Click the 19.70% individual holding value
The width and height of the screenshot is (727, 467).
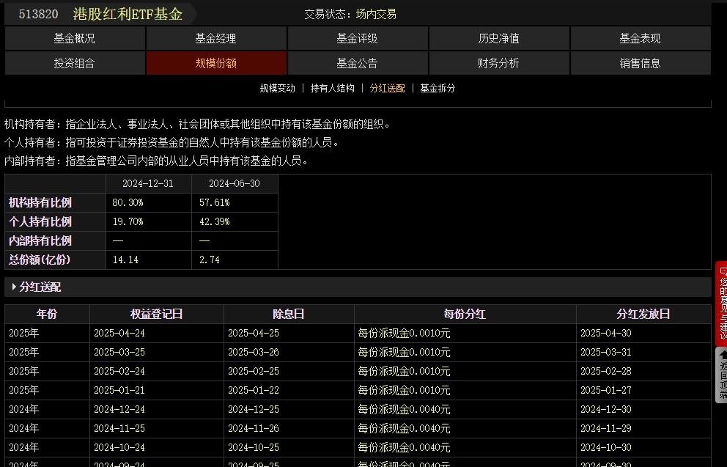[128, 221]
